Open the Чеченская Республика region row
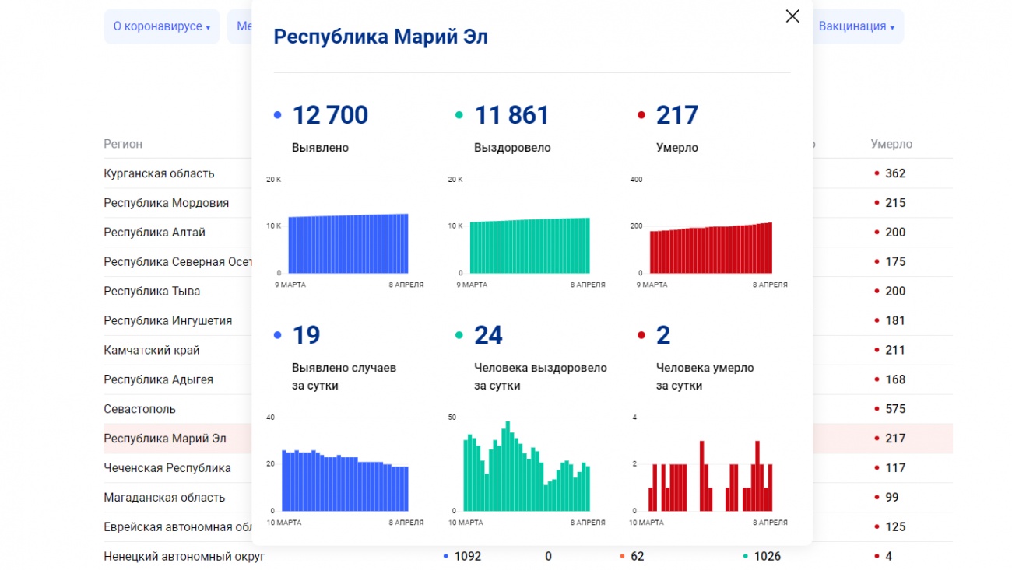 pos(167,468)
